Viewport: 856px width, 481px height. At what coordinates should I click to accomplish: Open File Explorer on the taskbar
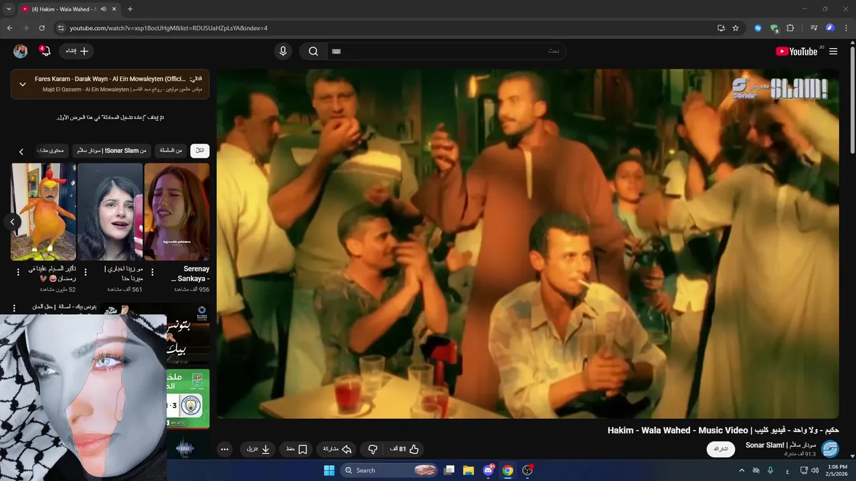click(469, 470)
